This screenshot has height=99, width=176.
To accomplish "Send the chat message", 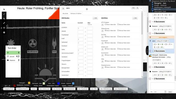I will click(x=170, y=92).
